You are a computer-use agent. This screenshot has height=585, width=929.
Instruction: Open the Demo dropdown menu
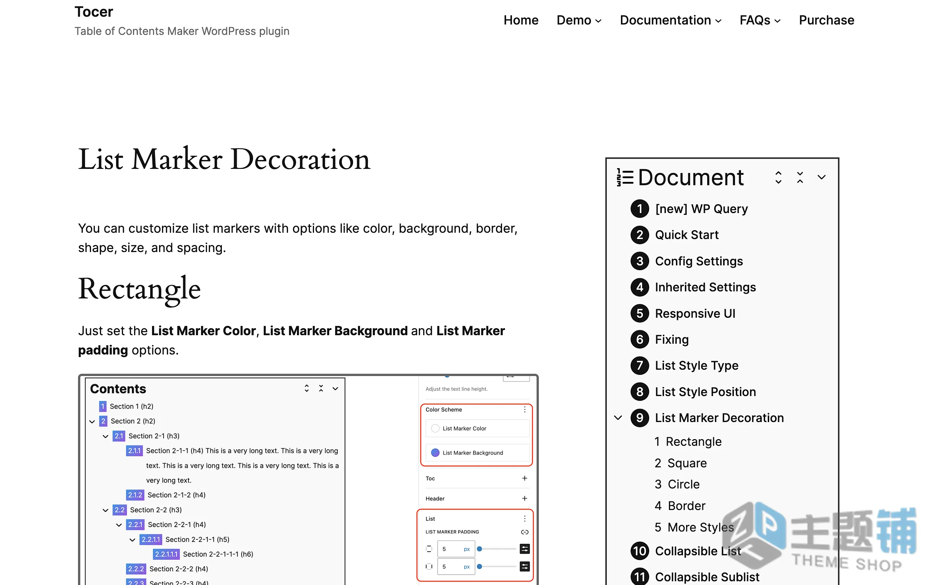pyautogui.click(x=579, y=20)
